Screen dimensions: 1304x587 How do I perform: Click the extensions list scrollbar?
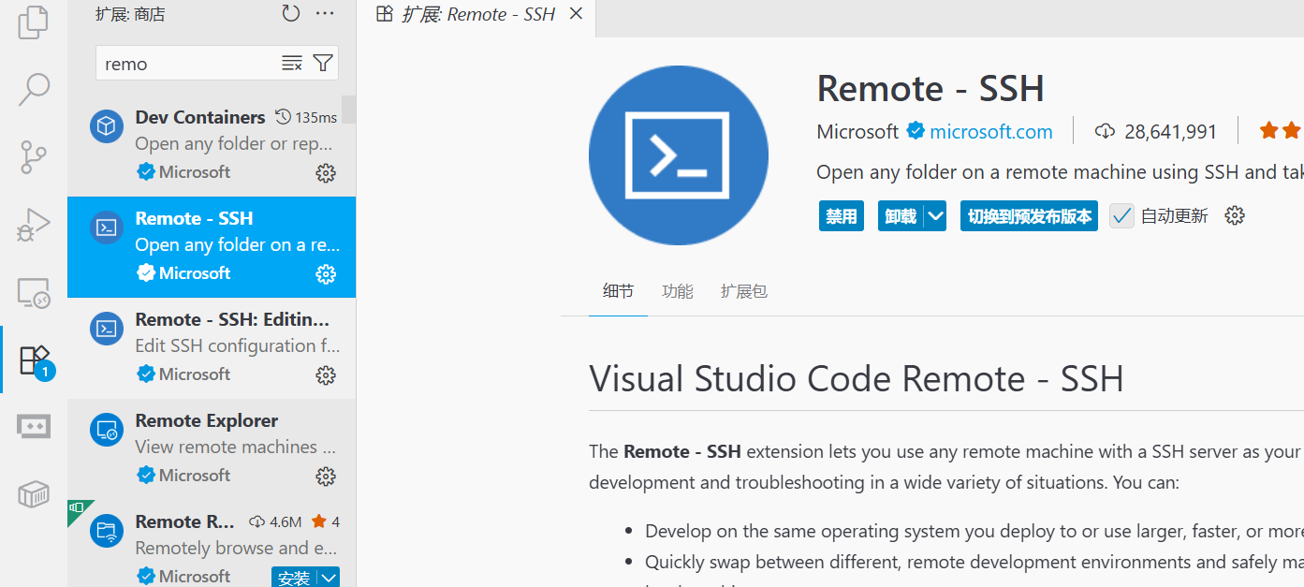coord(348,110)
